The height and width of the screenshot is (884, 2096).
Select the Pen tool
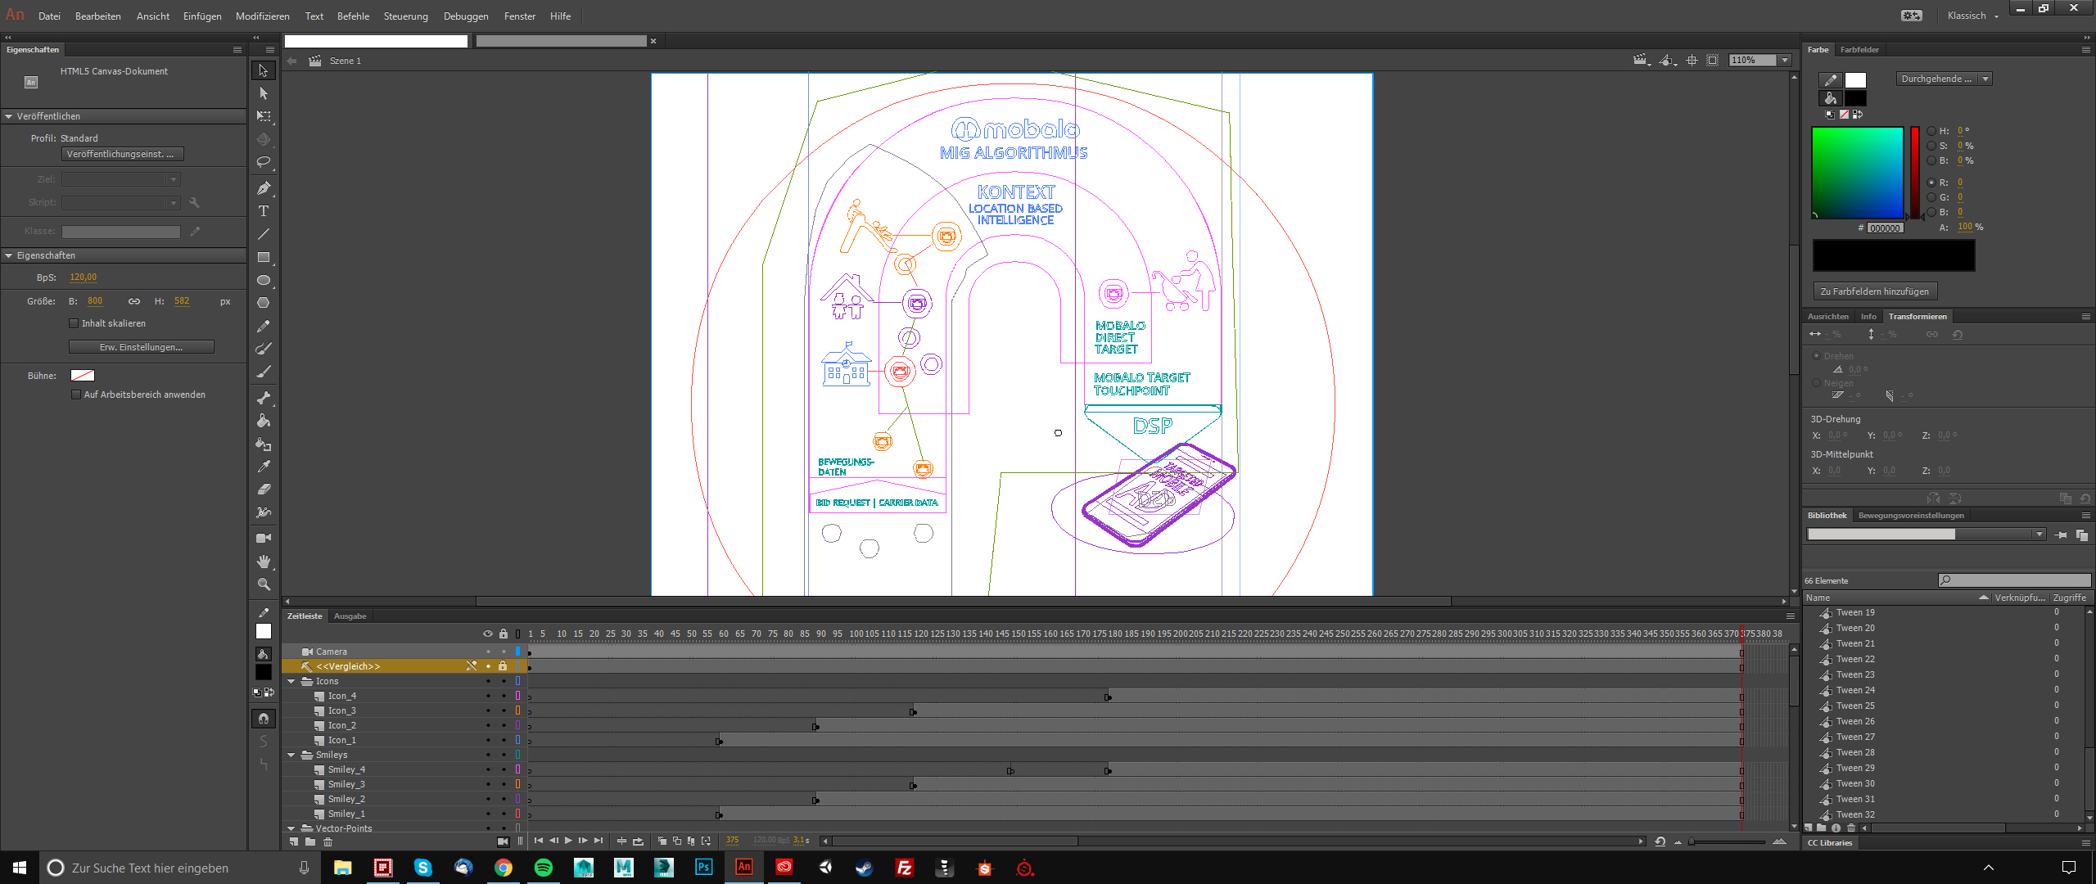pyautogui.click(x=263, y=188)
